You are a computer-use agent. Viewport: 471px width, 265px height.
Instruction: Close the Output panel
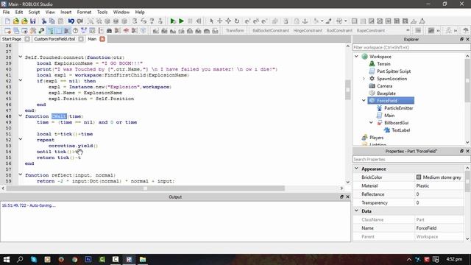click(347, 197)
